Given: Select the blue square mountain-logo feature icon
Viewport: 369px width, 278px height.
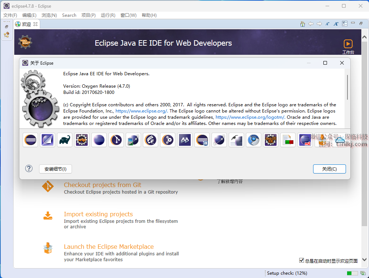Looking at the screenshot, I should tap(185, 140).
